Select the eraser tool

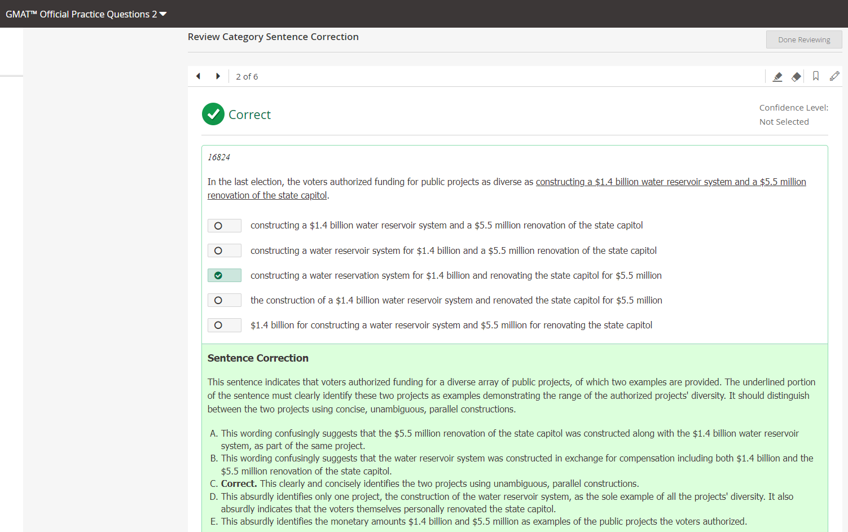click(x=796, y=77)
